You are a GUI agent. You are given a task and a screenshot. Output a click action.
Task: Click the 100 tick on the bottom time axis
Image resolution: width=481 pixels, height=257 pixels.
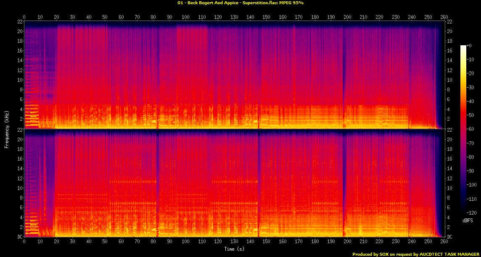tap(185, 242)
